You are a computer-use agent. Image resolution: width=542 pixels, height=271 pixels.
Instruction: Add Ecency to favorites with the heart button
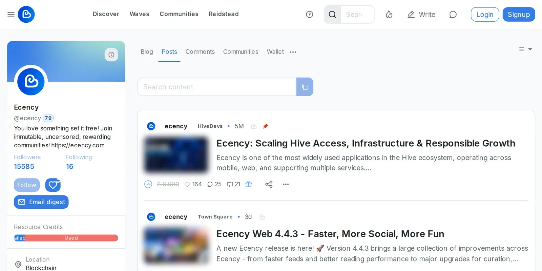53,185
